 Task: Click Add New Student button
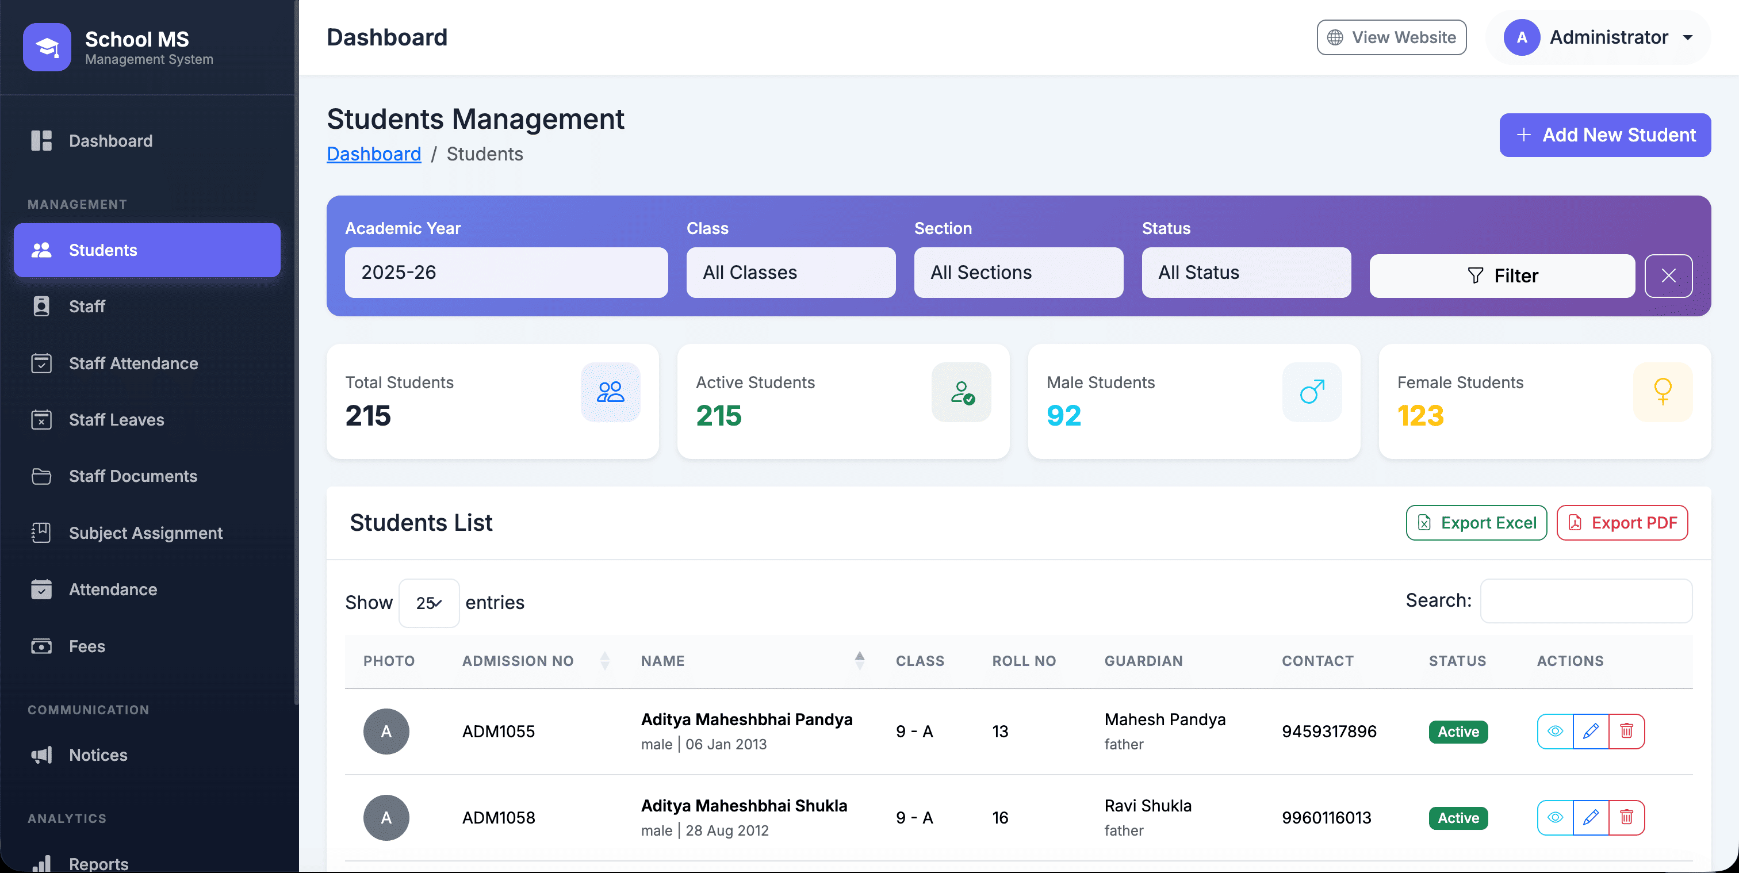coord(1604,135)
